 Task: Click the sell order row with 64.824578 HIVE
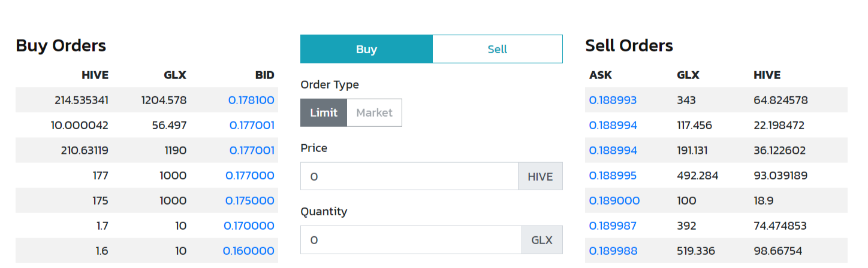pyautogui.click(x=716, y=100)
